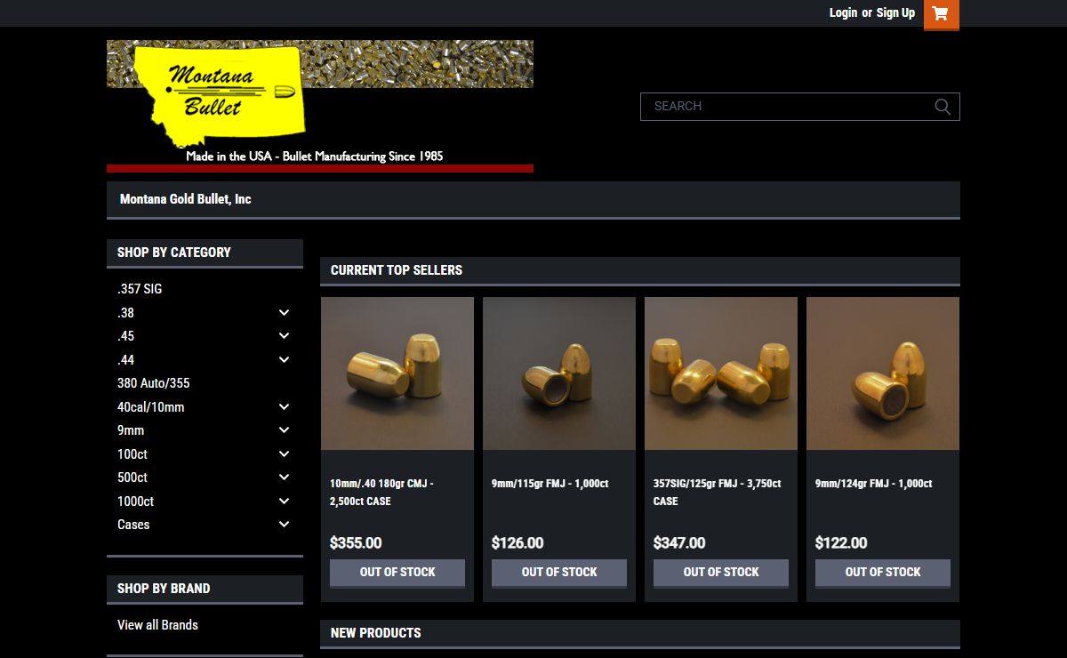Expand the .44 category chevron
The width and height of the screenshot is (1067, 658).
284,360
